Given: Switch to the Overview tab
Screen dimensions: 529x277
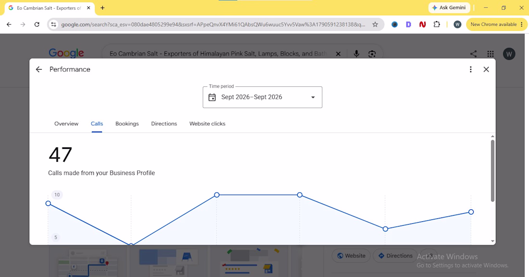Looking at the screenshot, I should 66,124.
